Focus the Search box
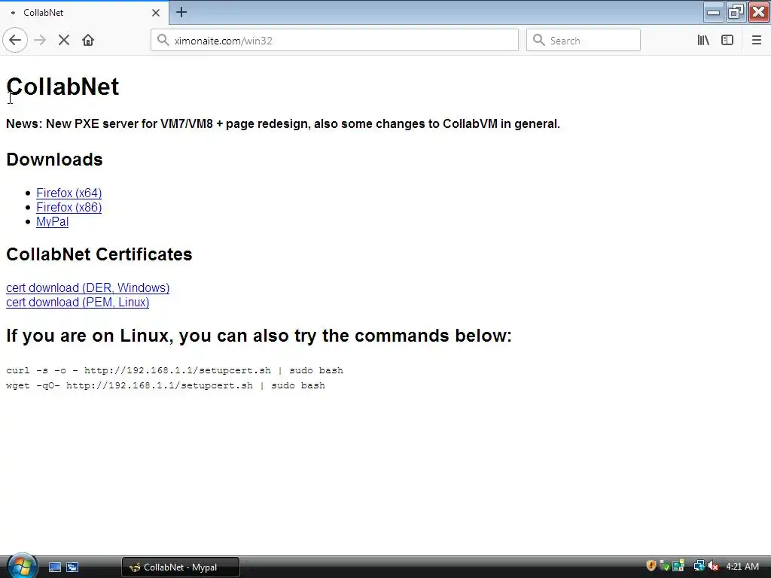 584,41
